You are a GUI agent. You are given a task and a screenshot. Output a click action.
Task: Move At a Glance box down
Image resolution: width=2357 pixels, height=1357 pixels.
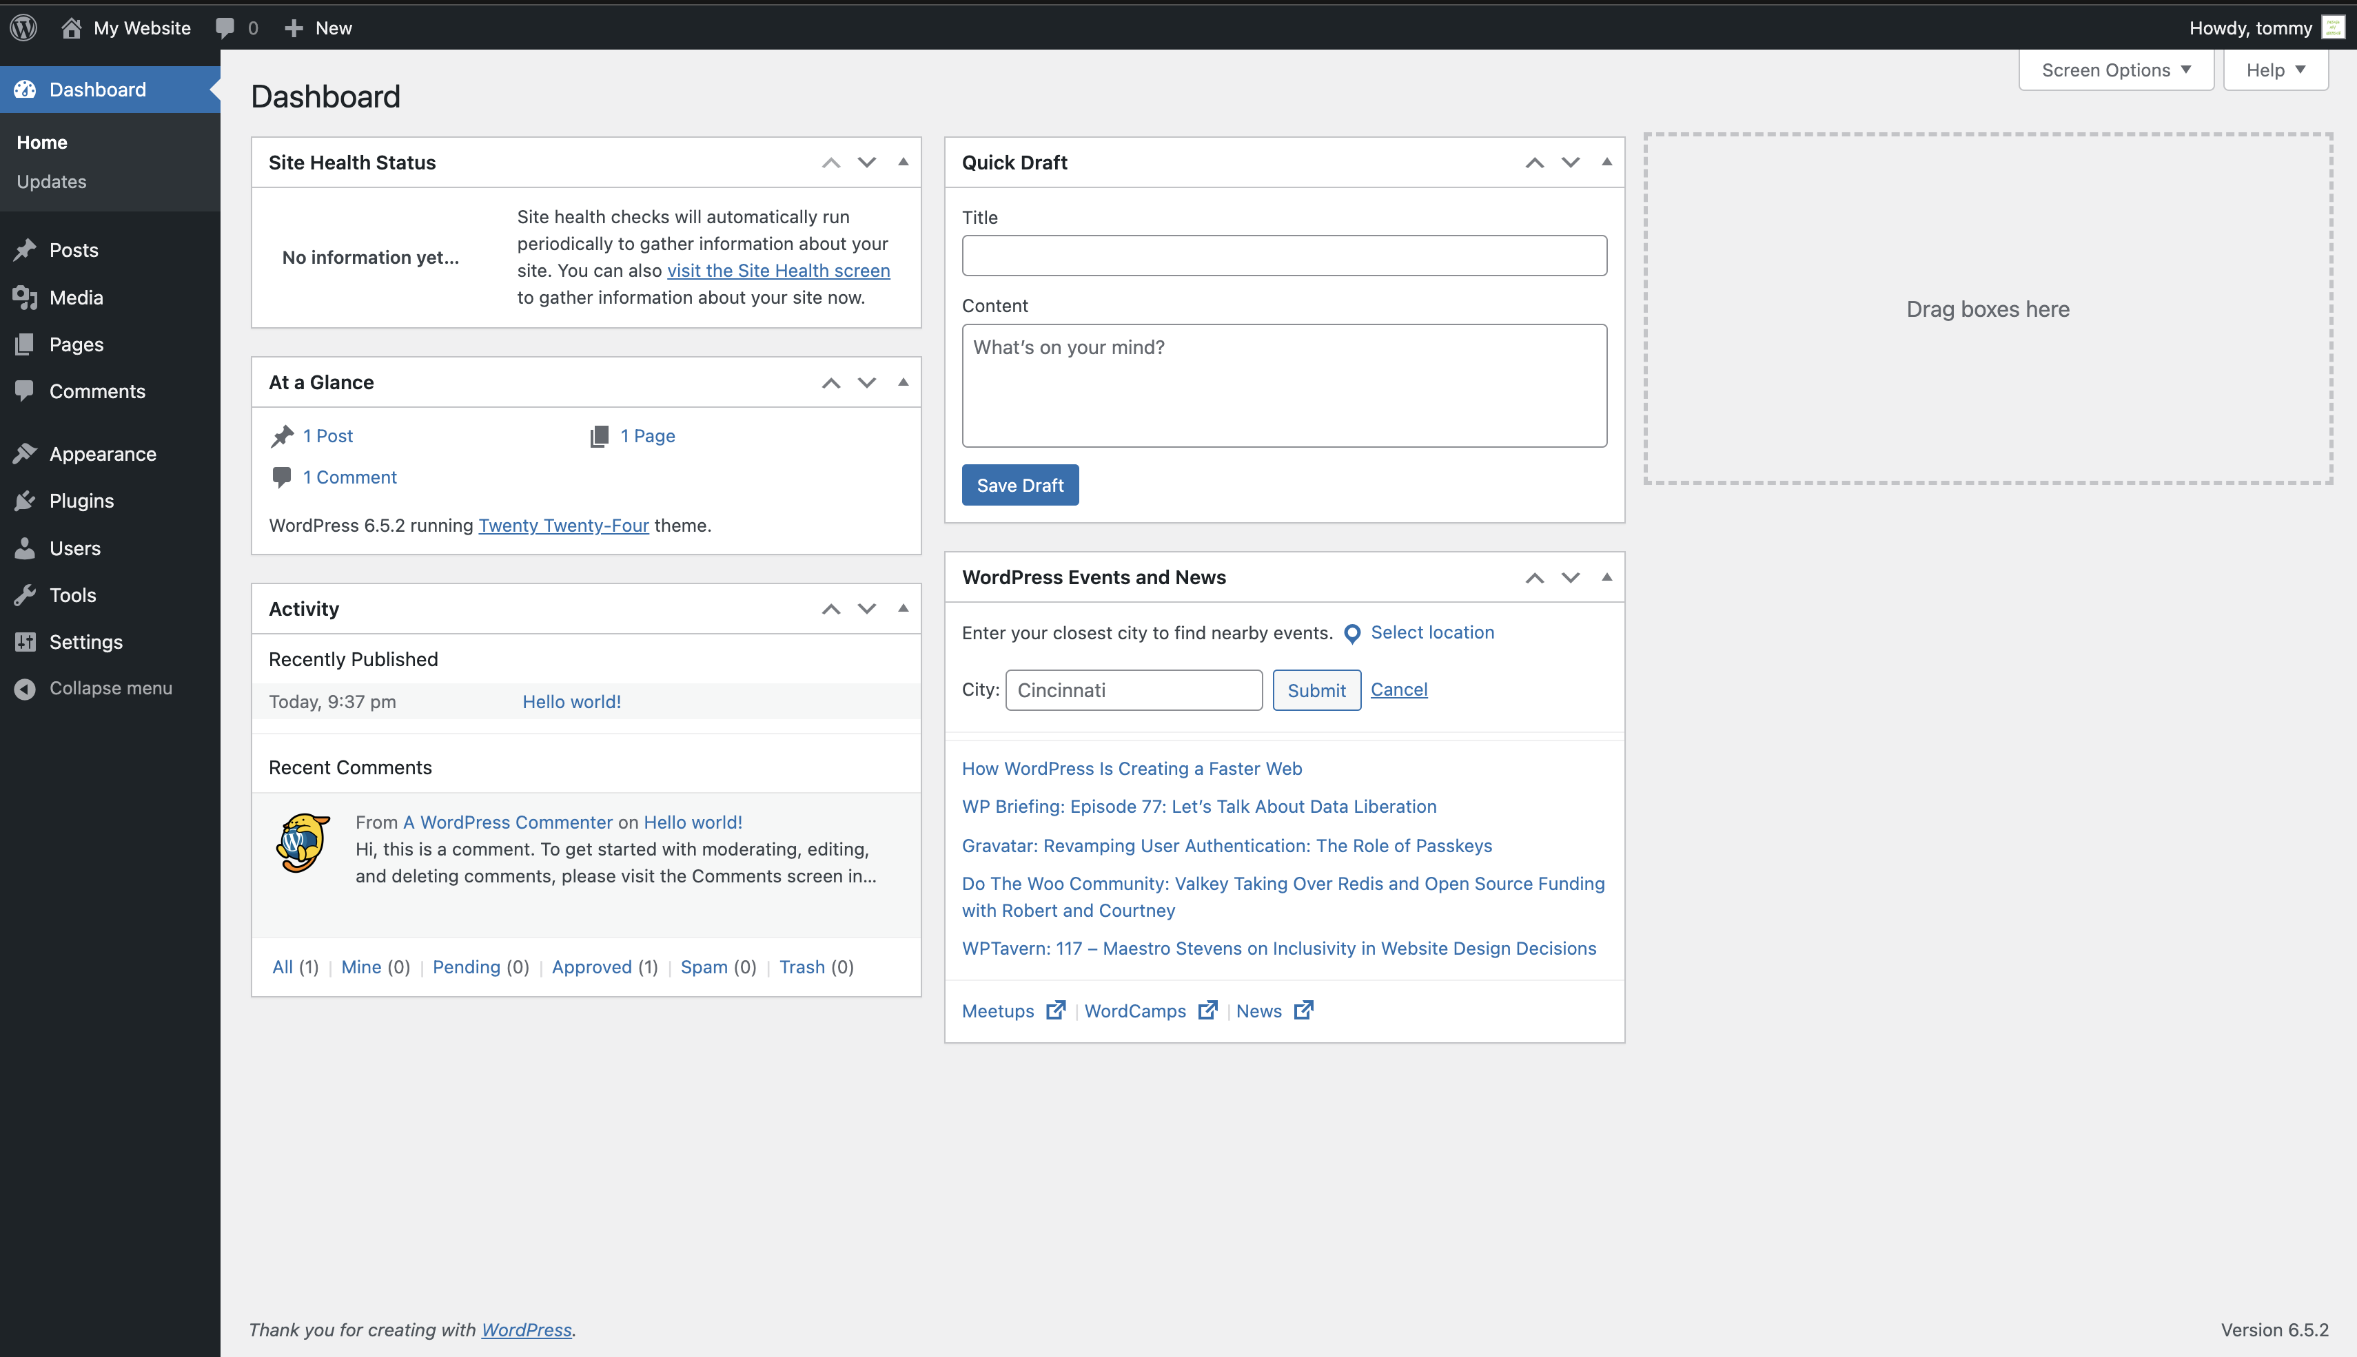tap(867, 382)
